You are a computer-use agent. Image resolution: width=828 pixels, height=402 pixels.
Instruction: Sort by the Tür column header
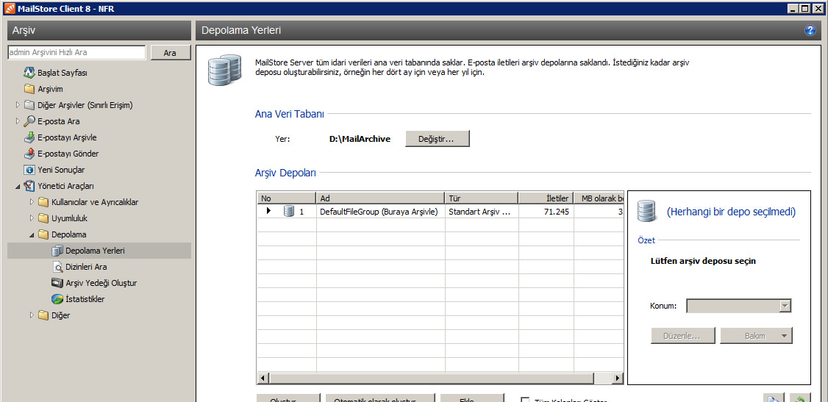[482, 198]
